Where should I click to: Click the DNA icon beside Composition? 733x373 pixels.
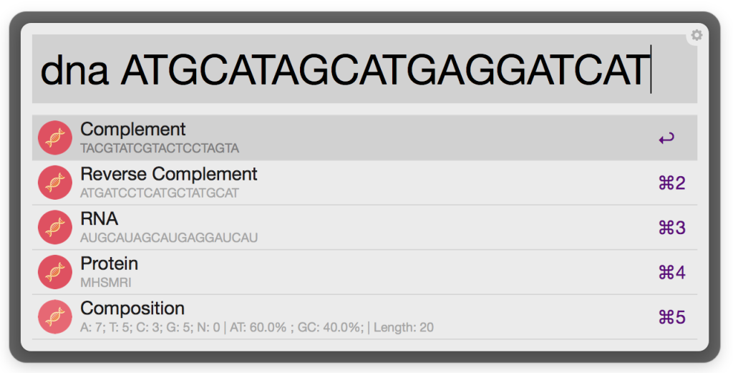coord(55,317)
